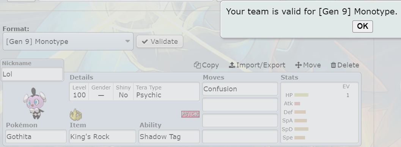Click the empty second move slot

pyautogui.click(x=240, y=105)
